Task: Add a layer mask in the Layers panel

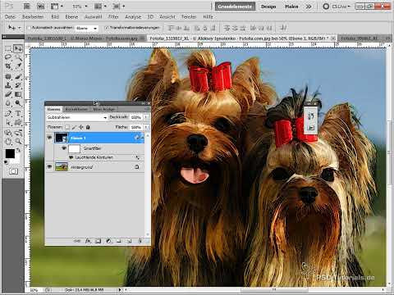Action: 98,241
